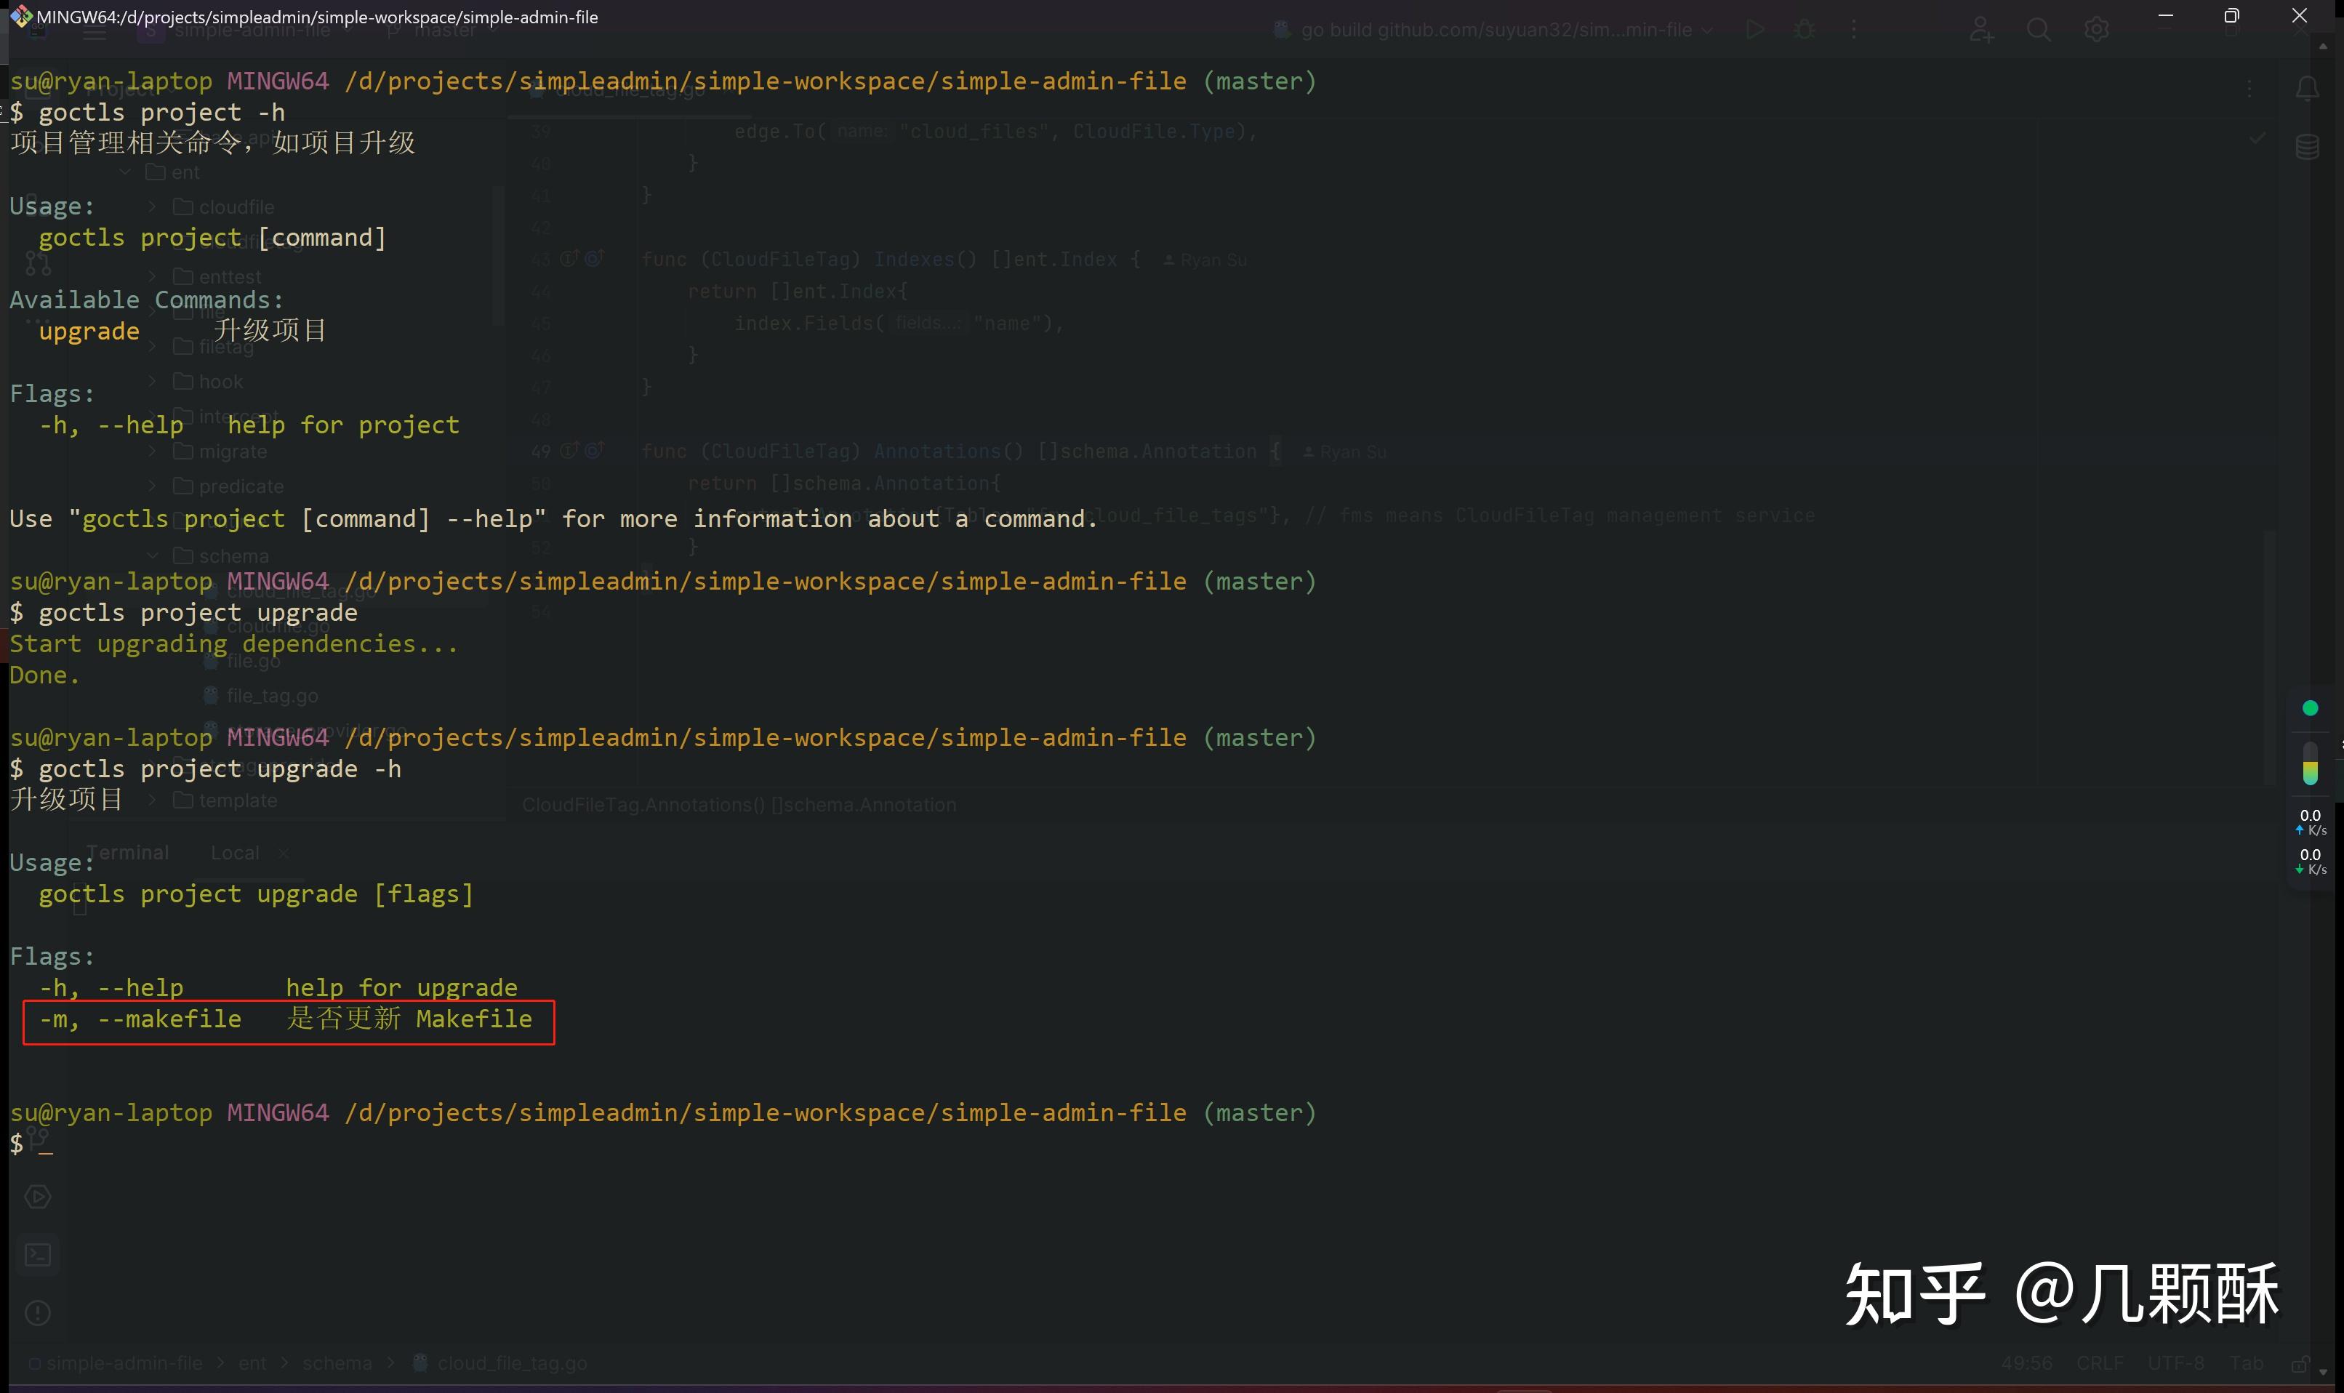Click the schema breadcrumb in navigation bar
Viewport: 2344px width, 1393px height.
tap(336, 1363)
